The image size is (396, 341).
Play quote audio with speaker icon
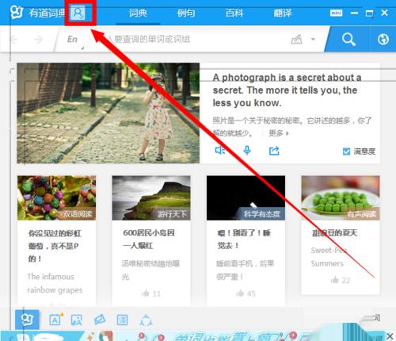click(x=219, y=150)
